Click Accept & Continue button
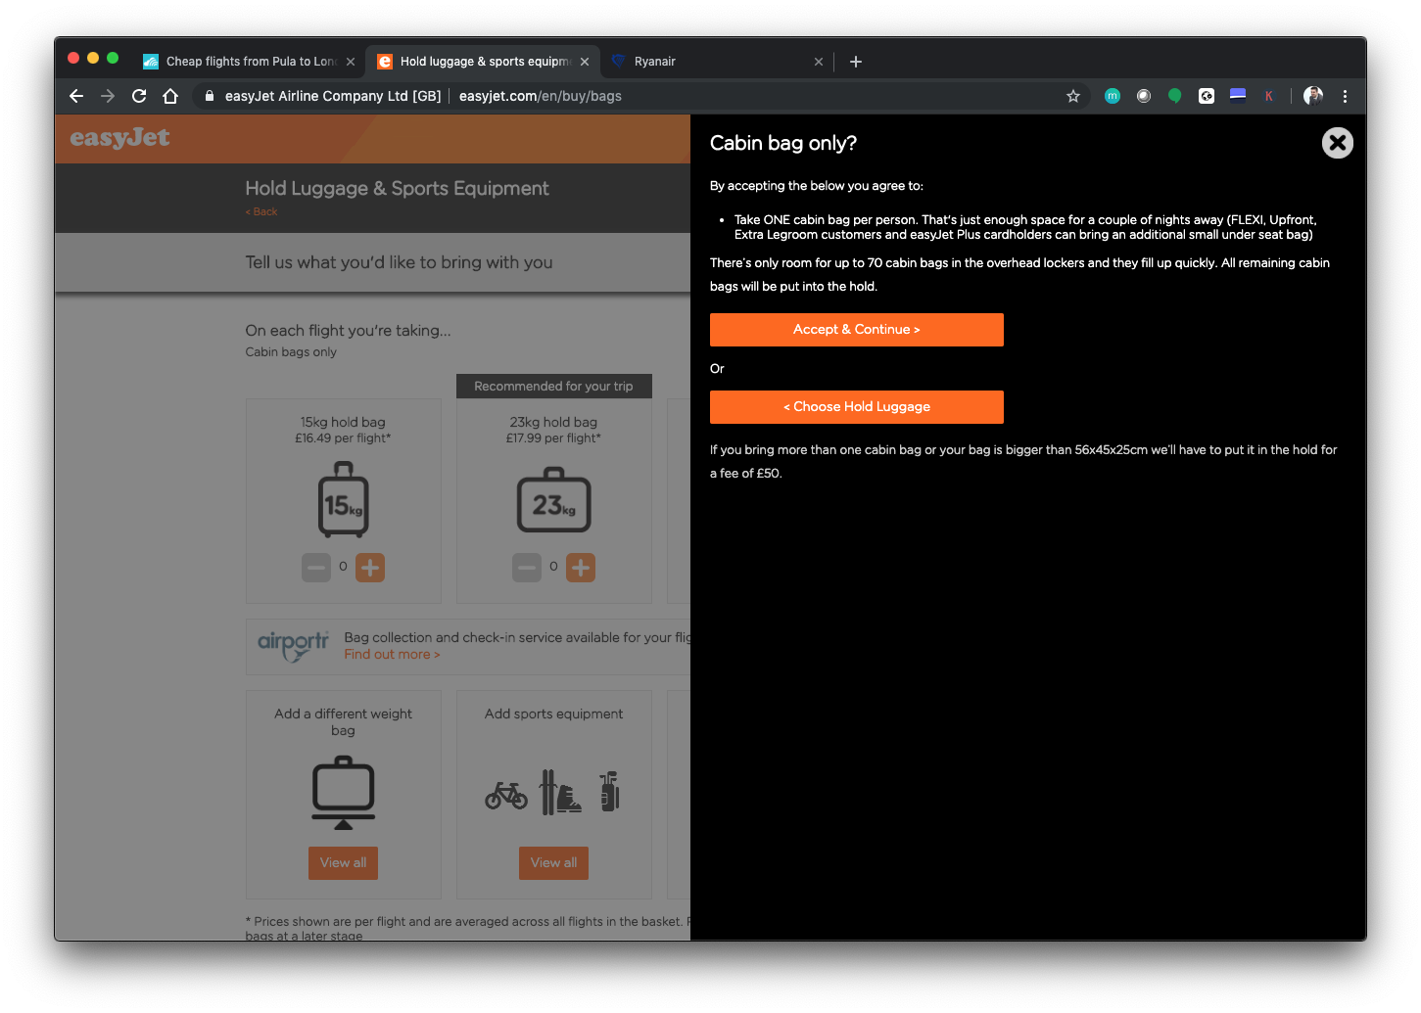The height and width of the screenshot is (1013, 1421). [856, 330]
